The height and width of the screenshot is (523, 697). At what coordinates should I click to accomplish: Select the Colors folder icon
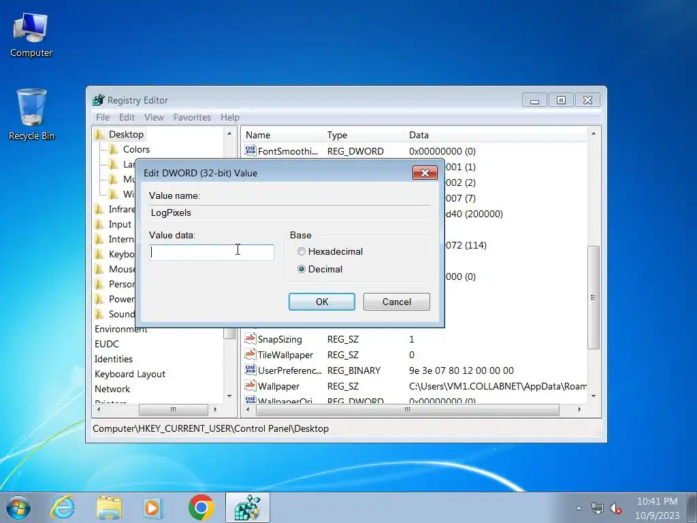114,149
